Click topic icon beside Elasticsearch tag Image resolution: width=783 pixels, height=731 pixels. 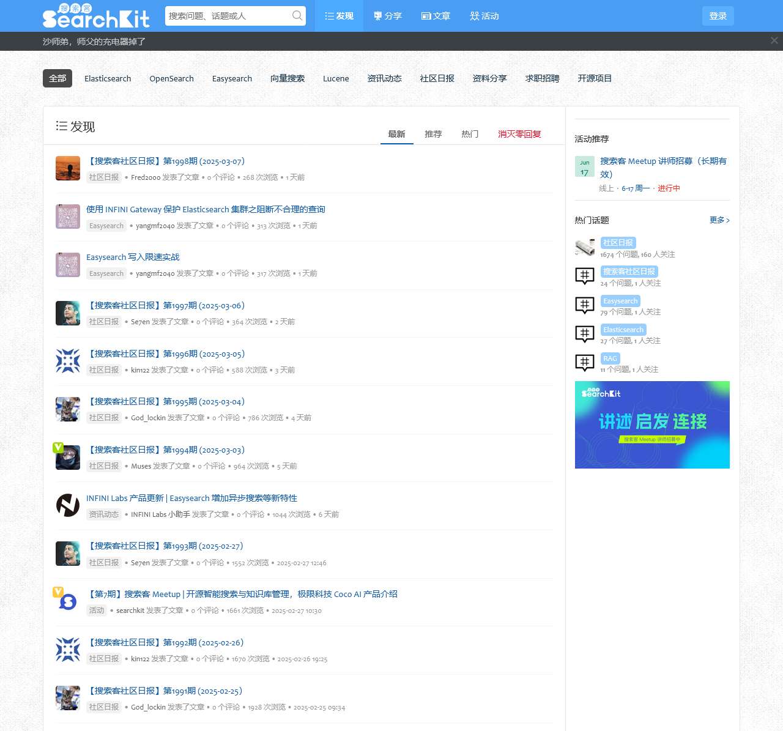pos(585,333)
